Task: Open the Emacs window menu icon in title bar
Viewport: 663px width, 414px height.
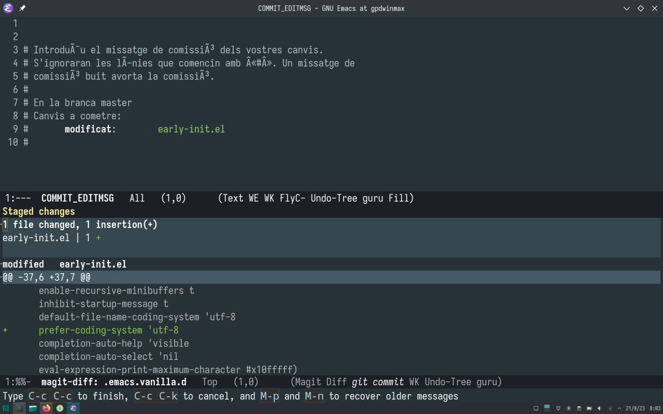Action: [x=8, y=8]
